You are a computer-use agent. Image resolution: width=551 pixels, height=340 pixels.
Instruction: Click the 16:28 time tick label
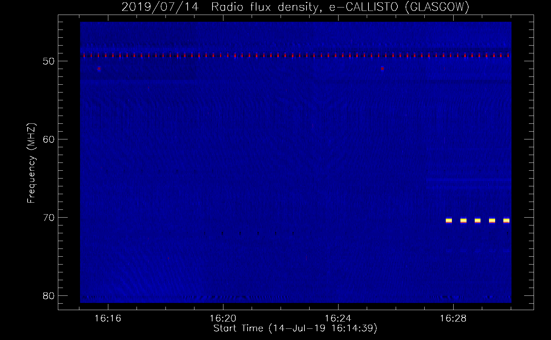(453, 319)
